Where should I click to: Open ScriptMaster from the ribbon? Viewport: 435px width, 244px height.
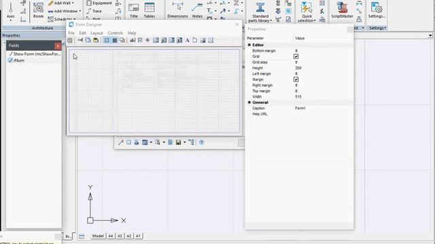click(342, 10)
